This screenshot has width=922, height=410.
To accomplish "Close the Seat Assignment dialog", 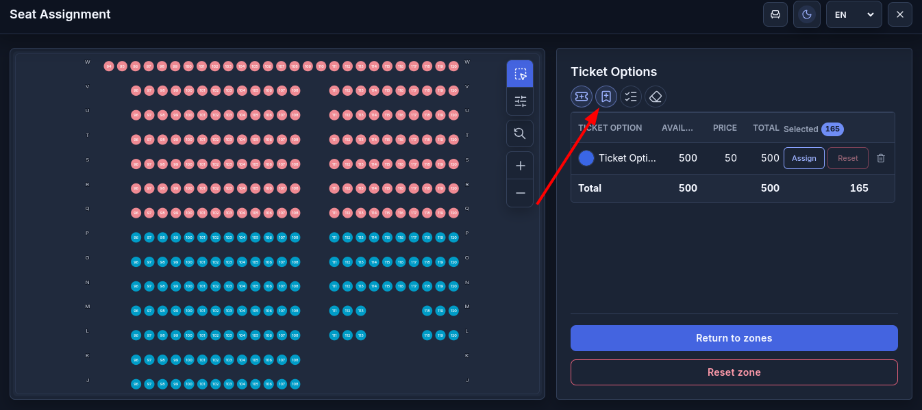I will click(x=900, y=14).
